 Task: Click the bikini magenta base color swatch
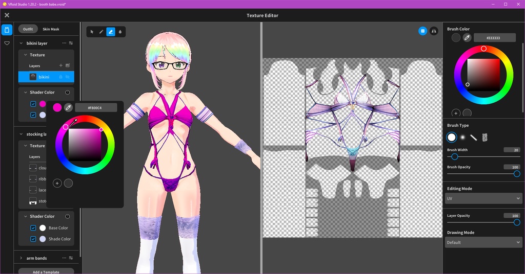click(43, 104)
